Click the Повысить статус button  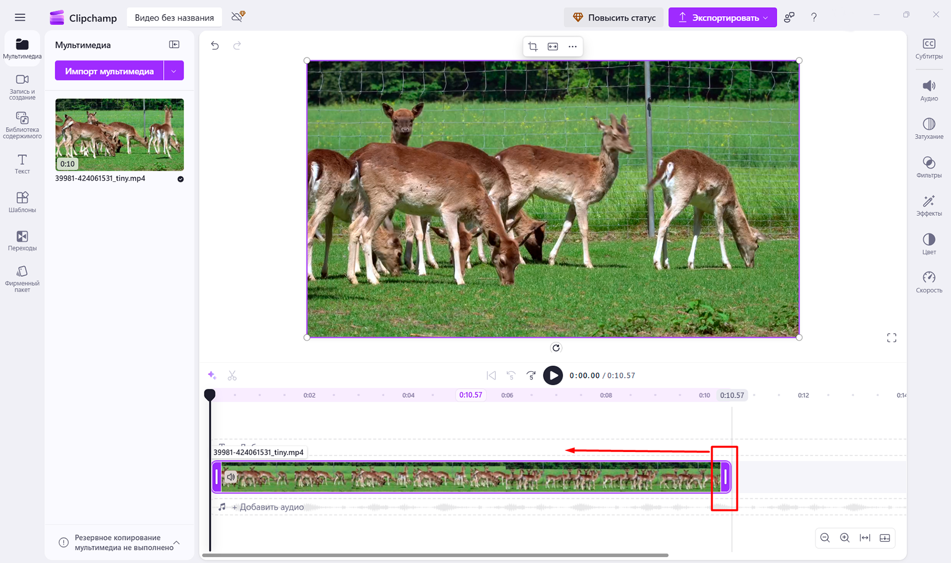pos(614,17)
